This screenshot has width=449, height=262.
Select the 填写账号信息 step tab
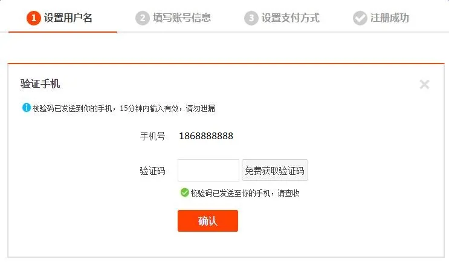click(x=173, y=18)
